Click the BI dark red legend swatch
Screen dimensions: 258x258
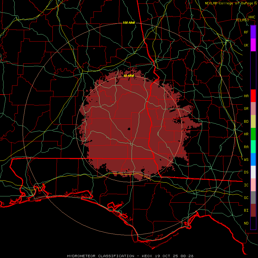253,210
